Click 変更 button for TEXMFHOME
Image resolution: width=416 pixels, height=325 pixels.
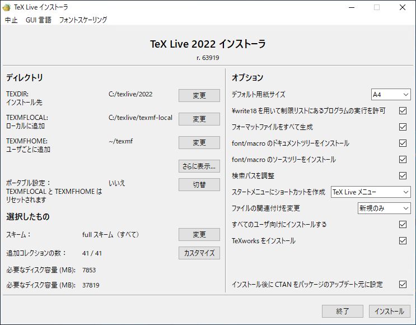point(199,142)
